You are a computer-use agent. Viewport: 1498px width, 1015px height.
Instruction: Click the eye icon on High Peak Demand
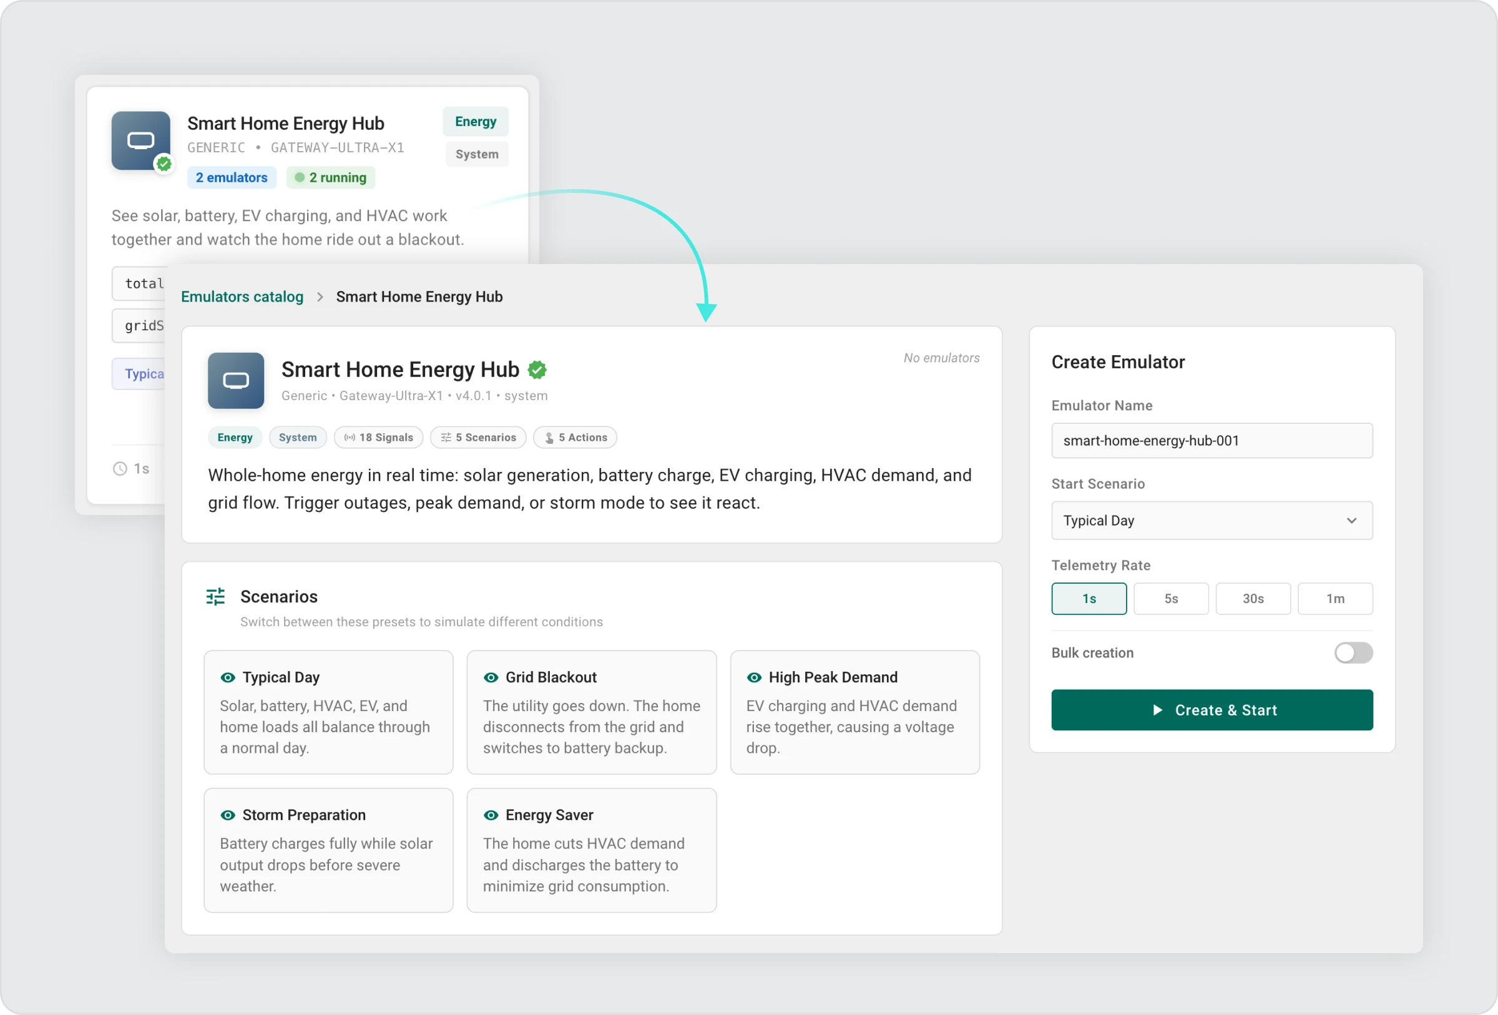[753, 677]
